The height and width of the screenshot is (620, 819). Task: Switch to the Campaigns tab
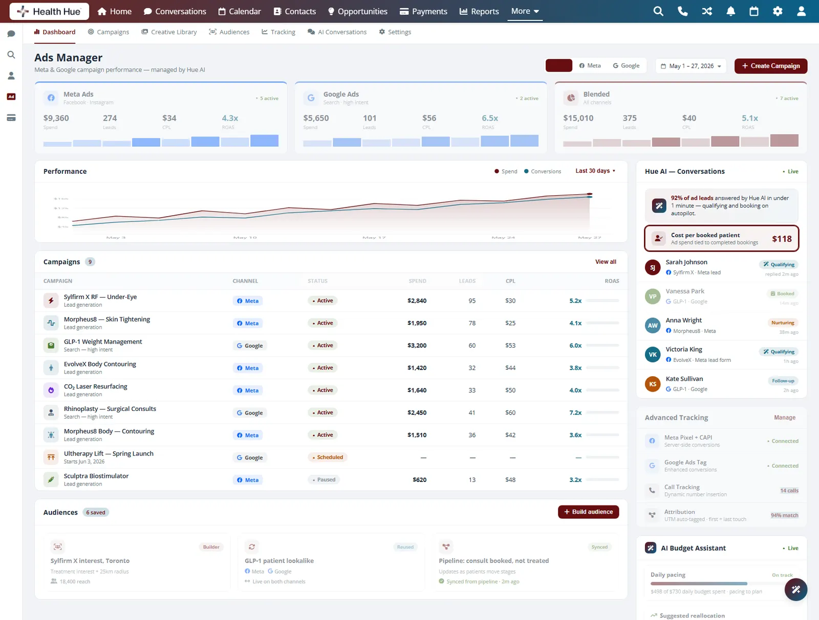tap(109, 32)
